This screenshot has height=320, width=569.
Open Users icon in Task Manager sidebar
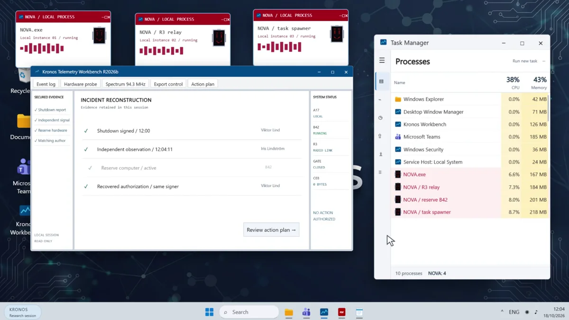click(x=380, y=154)
